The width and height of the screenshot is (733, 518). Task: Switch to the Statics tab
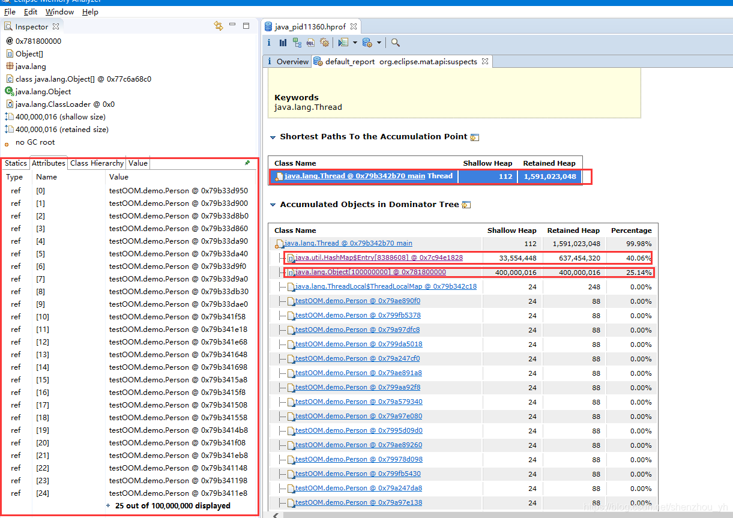click(16, 163)
